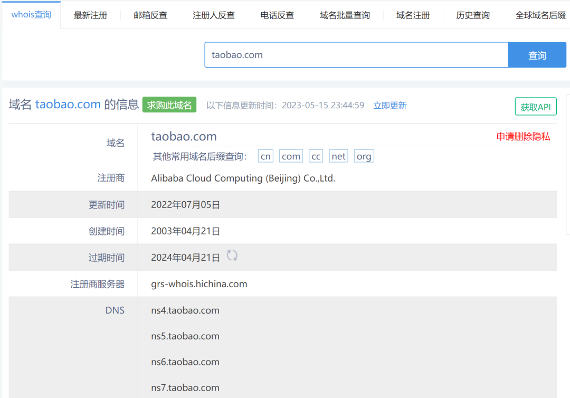This screenshot has width=570, height=398.
Task: Open the 最新注册 tab
Action: coord(90,15)
